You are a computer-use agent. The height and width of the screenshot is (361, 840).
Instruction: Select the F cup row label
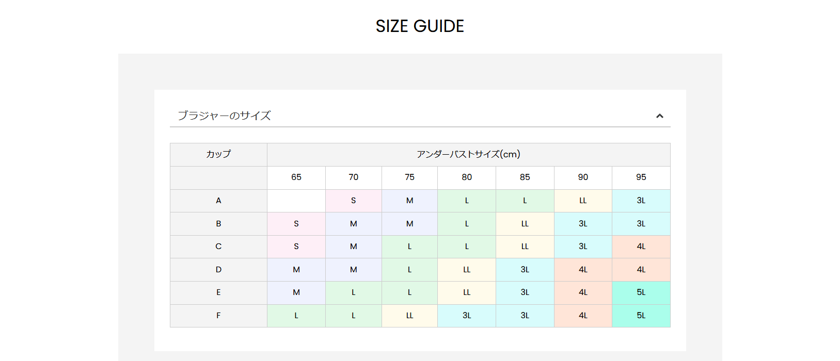tap(218, 316)
